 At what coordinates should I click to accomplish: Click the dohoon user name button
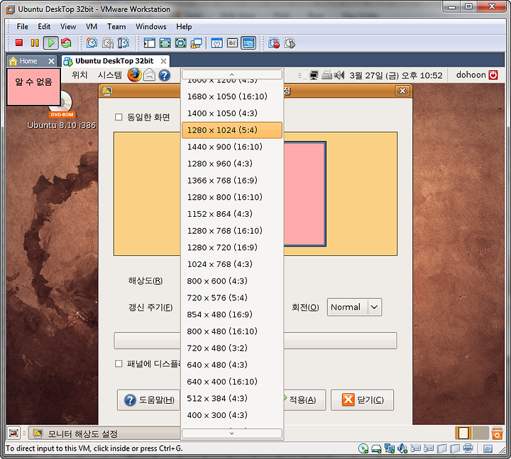[x=471, y=75]
